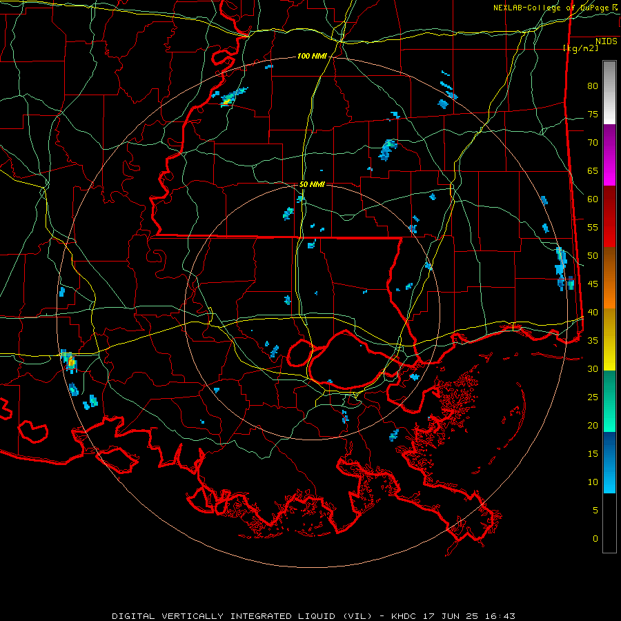Click the legend value 40
The height and width of the screenshot is (621, 621).
[593, 313]
